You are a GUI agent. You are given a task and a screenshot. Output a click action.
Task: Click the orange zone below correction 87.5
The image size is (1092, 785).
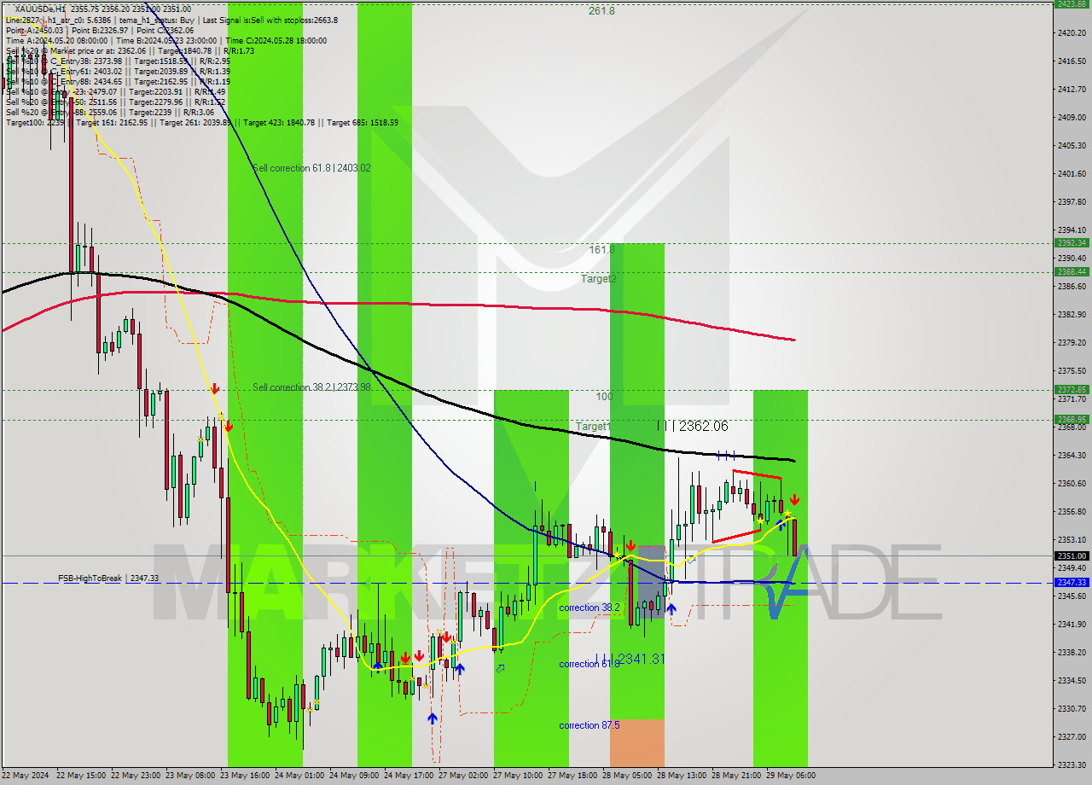636,742
